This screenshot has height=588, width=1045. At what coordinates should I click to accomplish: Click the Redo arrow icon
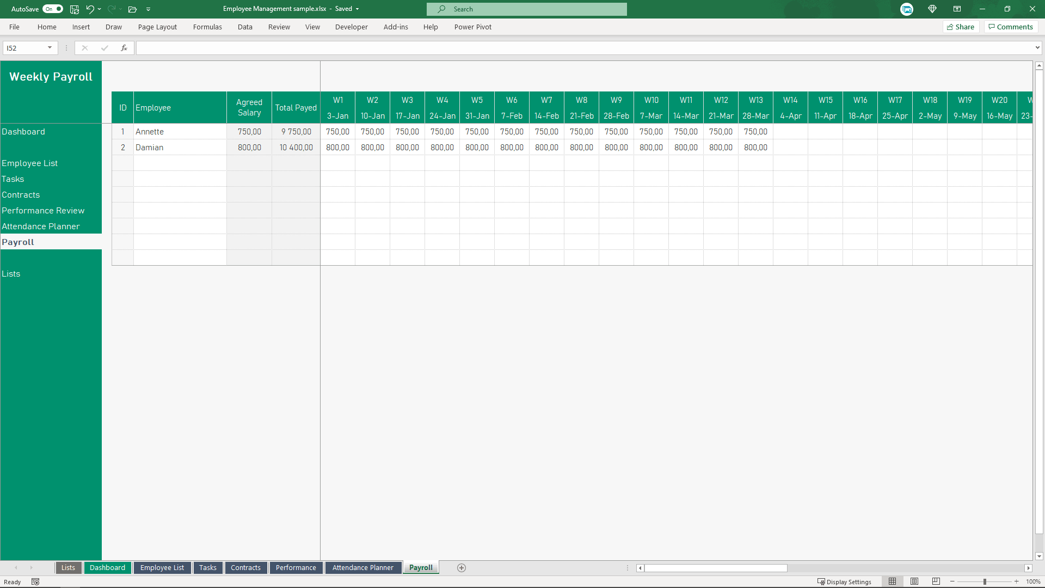tap(111, 9)
